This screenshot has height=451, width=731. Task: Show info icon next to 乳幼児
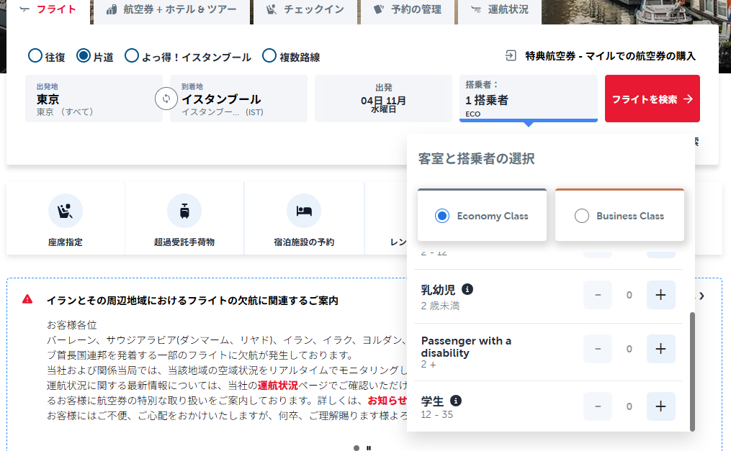tap(467, 289)
